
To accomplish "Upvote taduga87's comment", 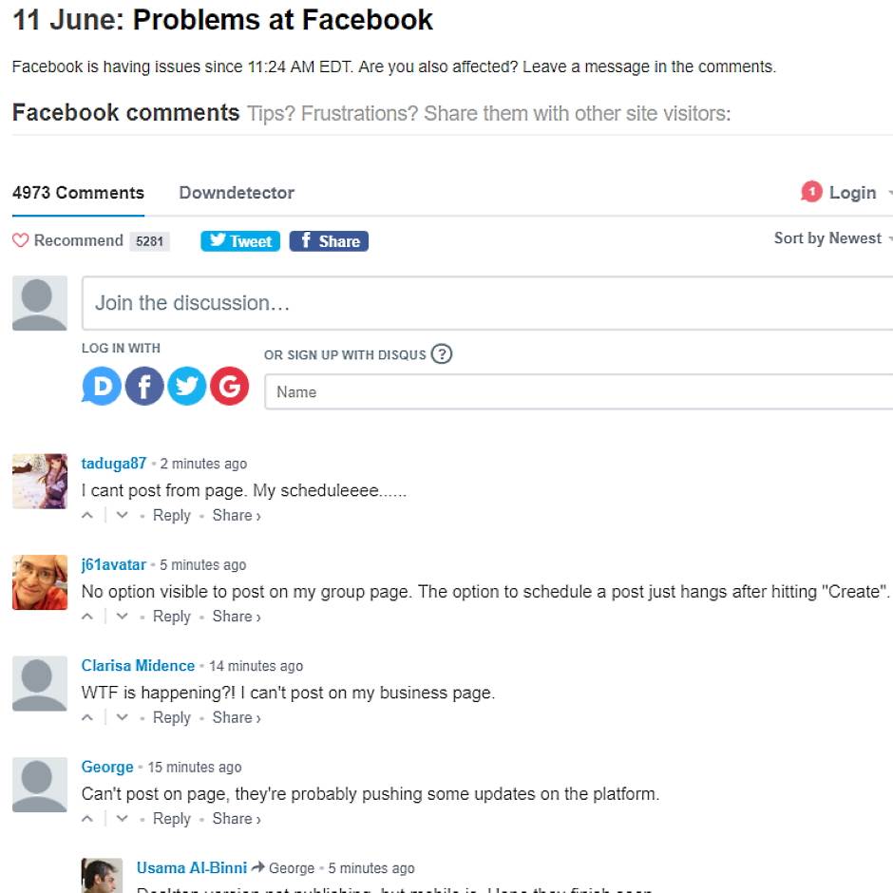I will 88,516.
